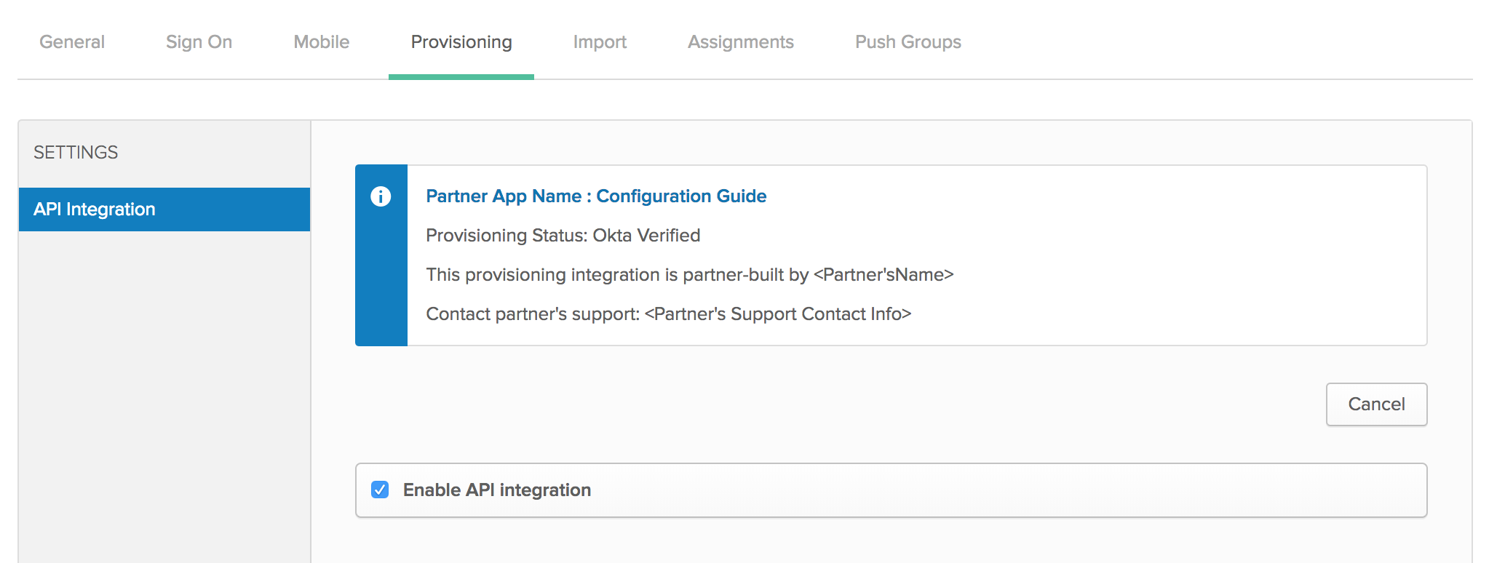Click the <Partner'sName> placeholder text

(884, 275)
